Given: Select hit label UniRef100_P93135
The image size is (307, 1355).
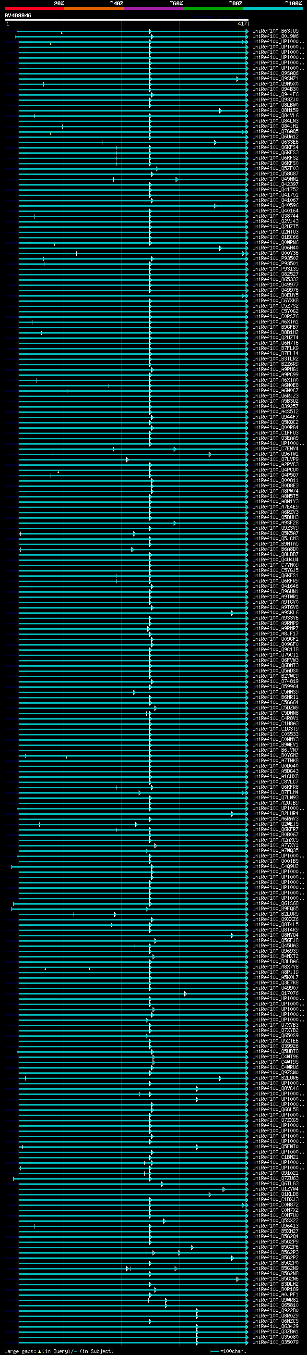Looking at the screenshot, I should (x=275, y=269).
